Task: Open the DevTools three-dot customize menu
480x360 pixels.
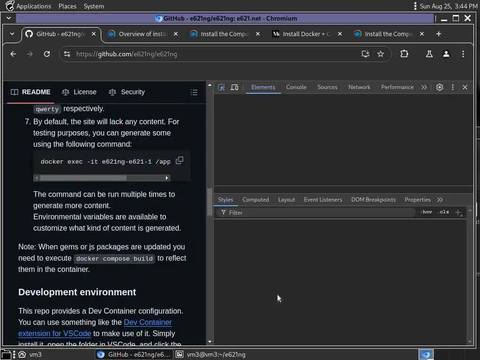Action: (453, 87)
